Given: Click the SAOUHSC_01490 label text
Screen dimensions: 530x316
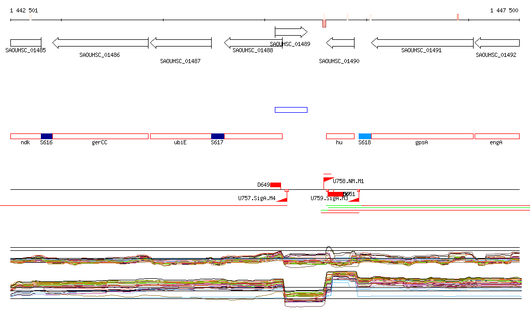Looking at the screenshot, I should (339, 61).
